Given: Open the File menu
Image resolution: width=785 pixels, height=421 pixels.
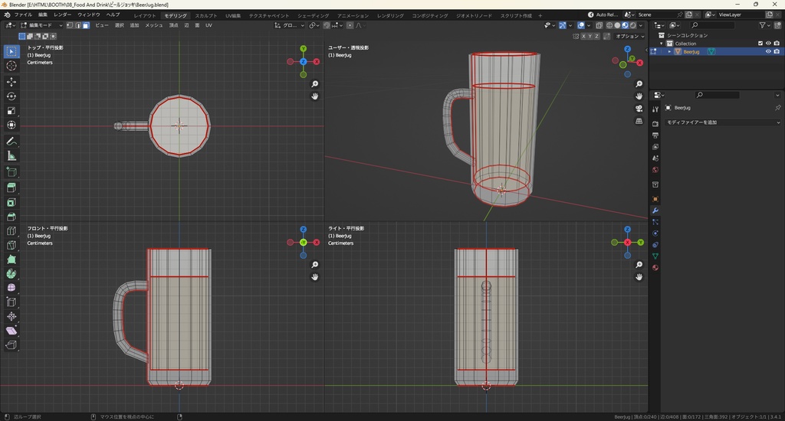Looking at the screenshot, I should (x=23, y=15).
